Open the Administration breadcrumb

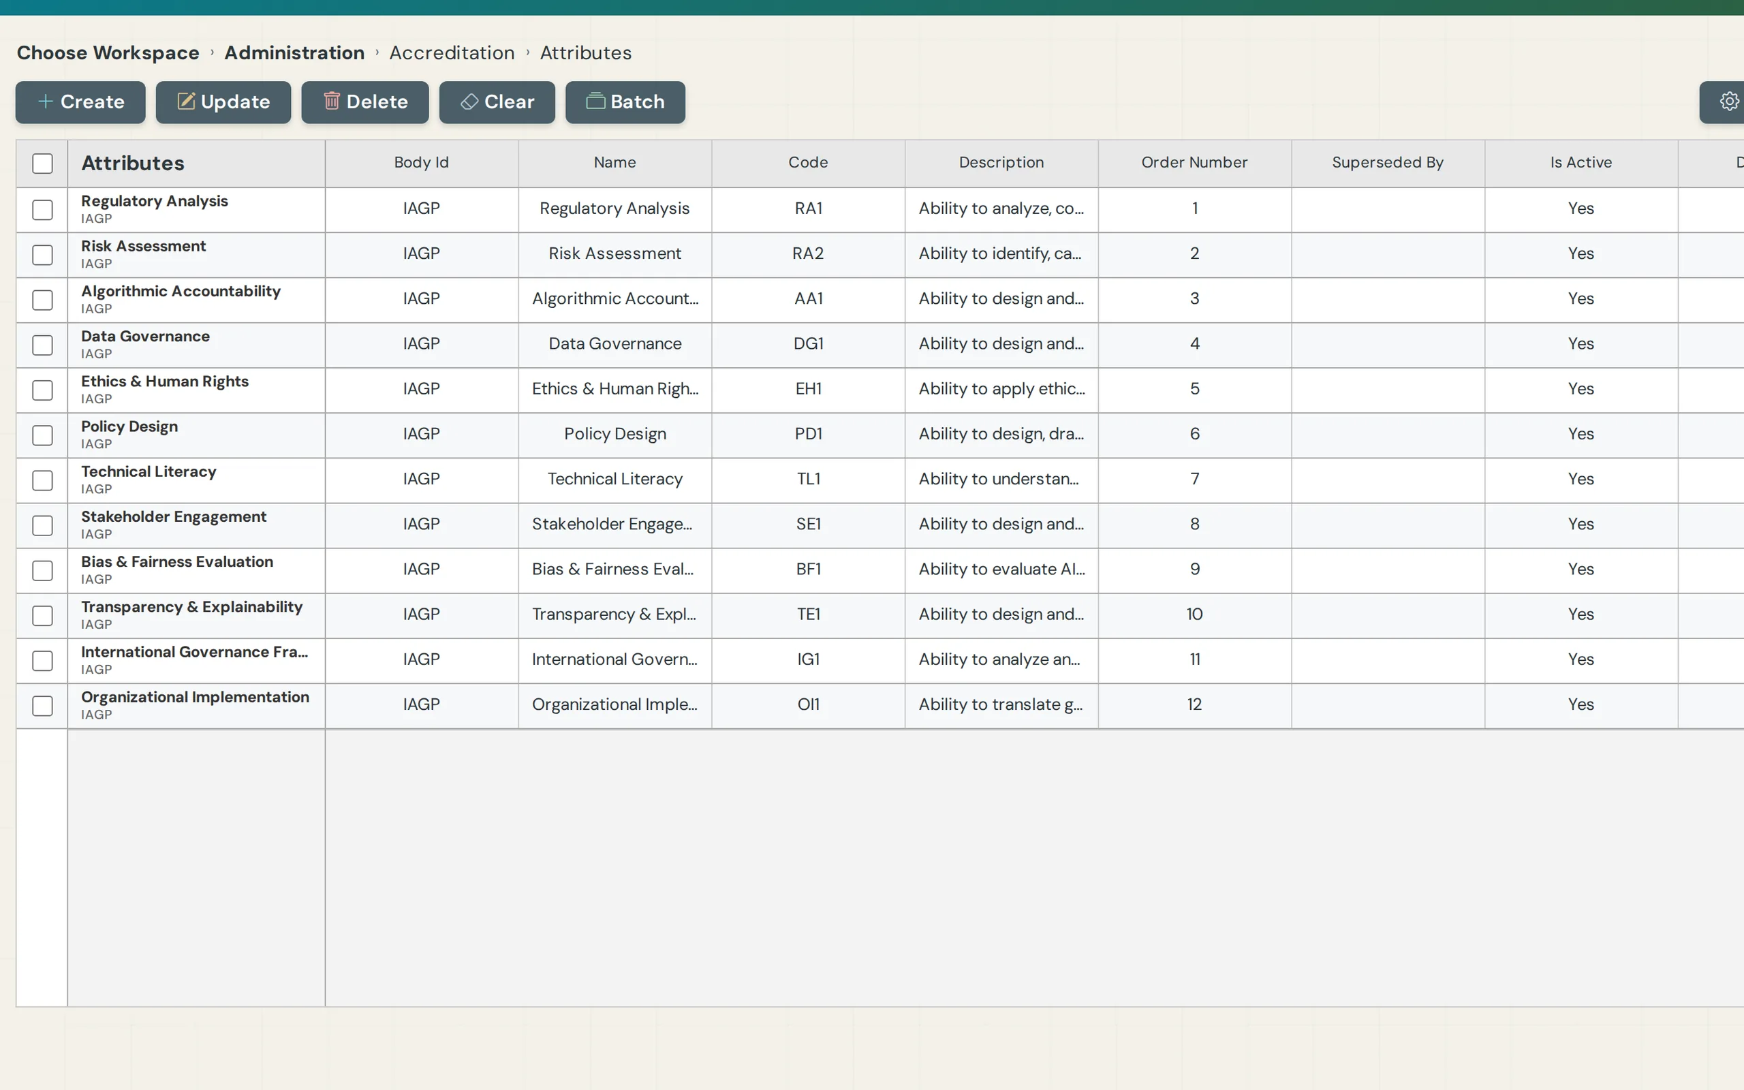pyautogui.click(x=294, y=52)
